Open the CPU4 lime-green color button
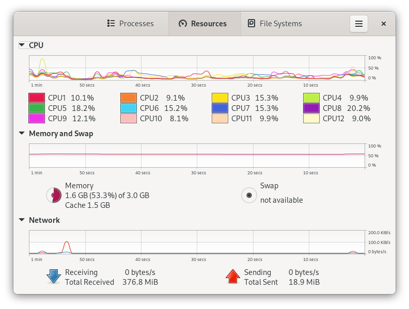Viewport: 409px width, 309px height. coord(311,98)
